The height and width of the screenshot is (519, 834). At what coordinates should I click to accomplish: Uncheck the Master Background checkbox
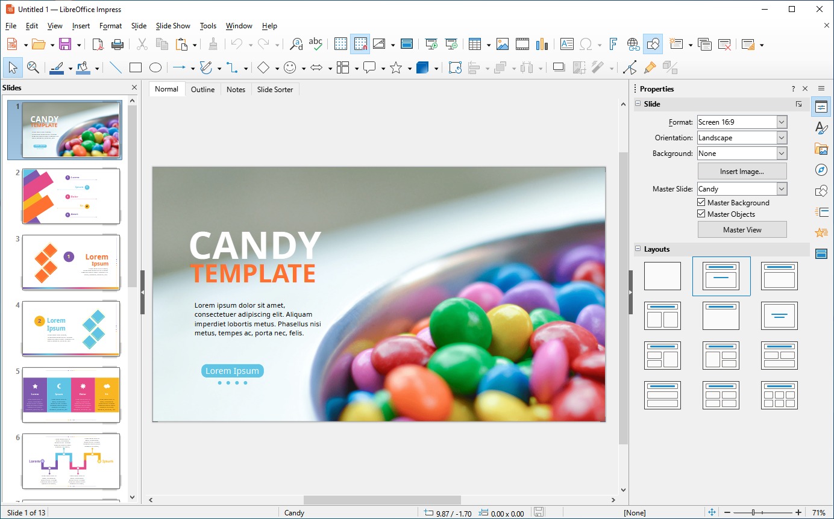click(701, 203)
